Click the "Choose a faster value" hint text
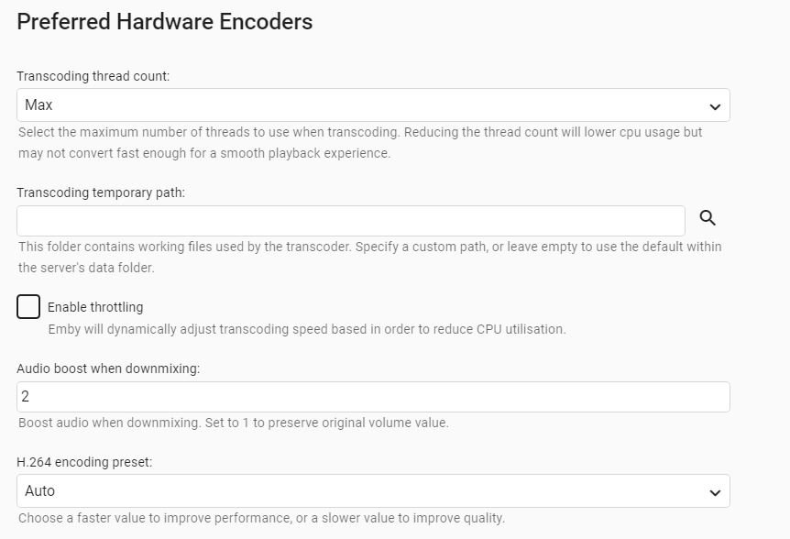This screenshot has height=539, width=790. click(261, 518)
